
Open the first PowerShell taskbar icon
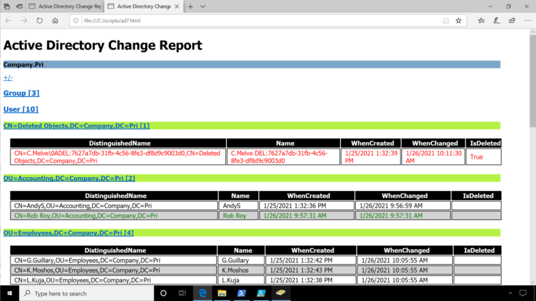(241, 293)
